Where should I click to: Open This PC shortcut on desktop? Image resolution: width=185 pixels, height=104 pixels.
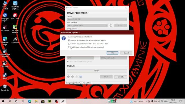pyautogui.click(x=5, y=5)
